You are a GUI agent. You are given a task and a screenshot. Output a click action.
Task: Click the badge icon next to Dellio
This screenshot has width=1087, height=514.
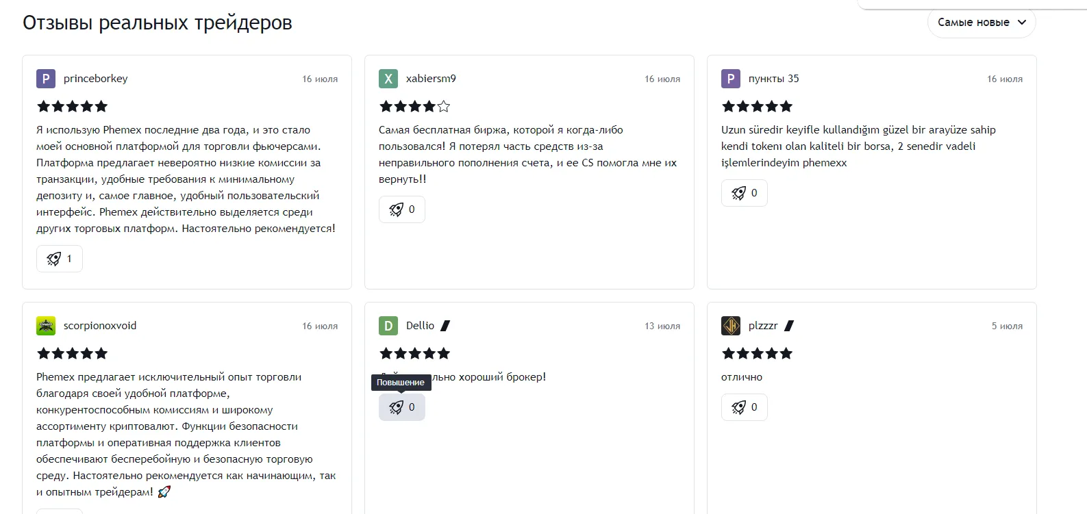click(445, 326)
